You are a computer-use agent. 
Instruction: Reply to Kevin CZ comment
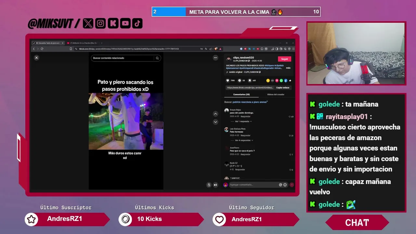click(x=240, y=170)
